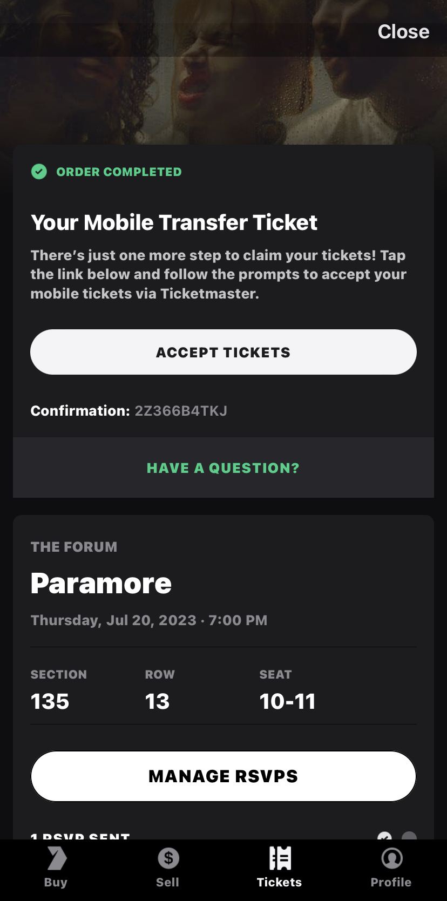Tap the Seat 10-11 value
The height and width of the screenshot is (901, 447).
point(287,701)
